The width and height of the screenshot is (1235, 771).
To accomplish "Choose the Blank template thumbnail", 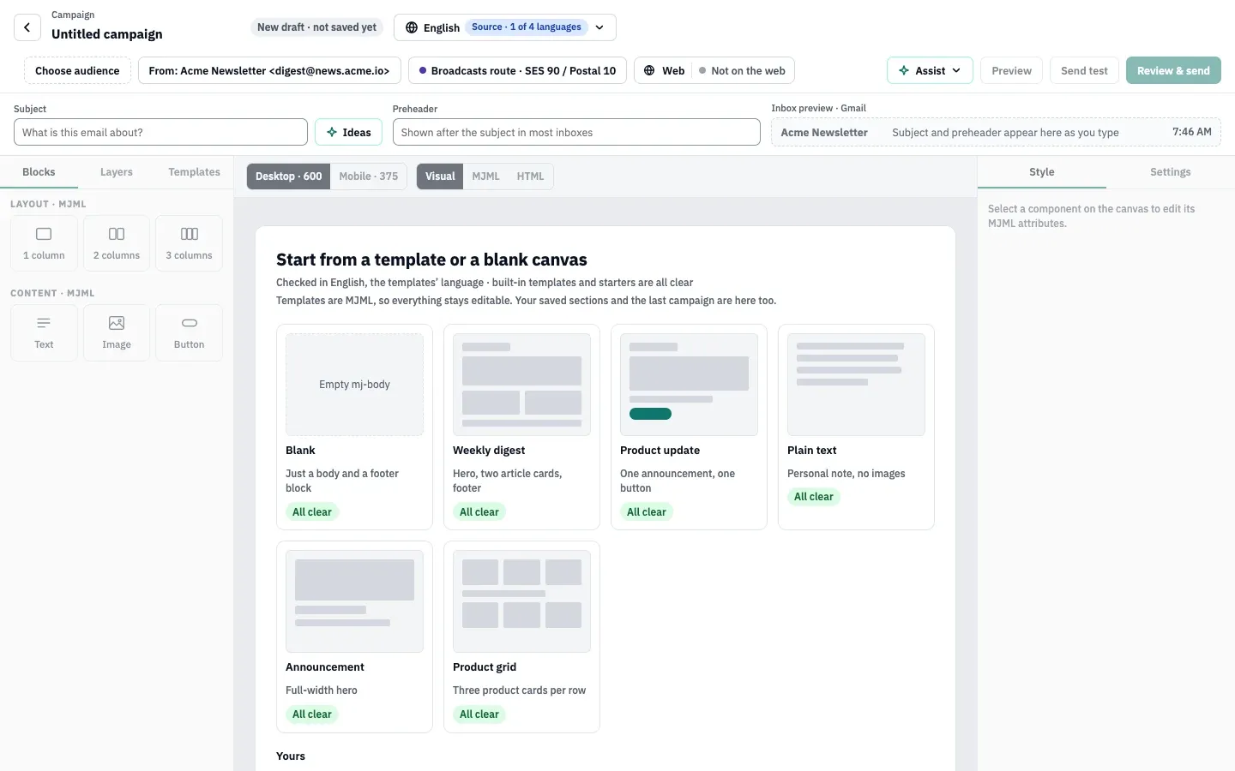I will point(354,385).
